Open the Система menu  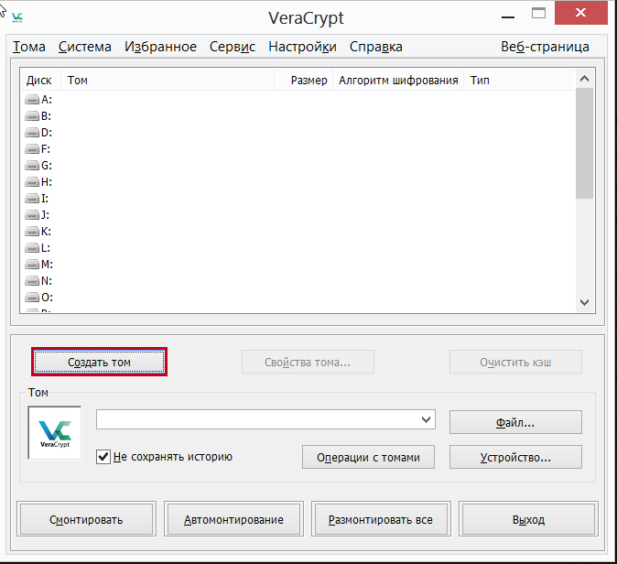point(84,47)
